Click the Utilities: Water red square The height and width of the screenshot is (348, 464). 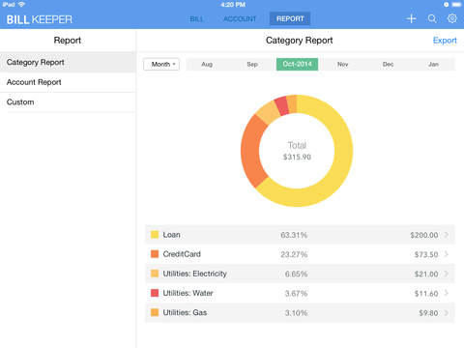(x=155, y=293)
